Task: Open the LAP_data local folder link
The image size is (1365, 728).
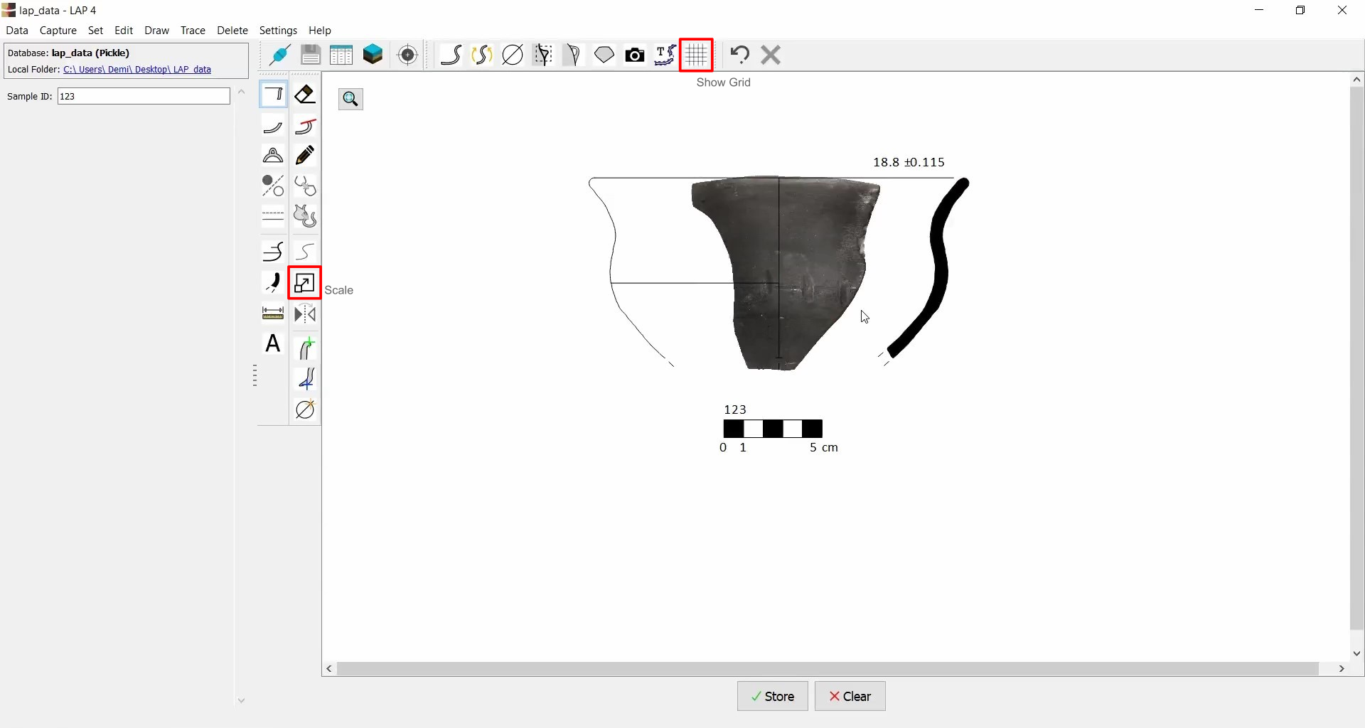Action: coord(137,70)
